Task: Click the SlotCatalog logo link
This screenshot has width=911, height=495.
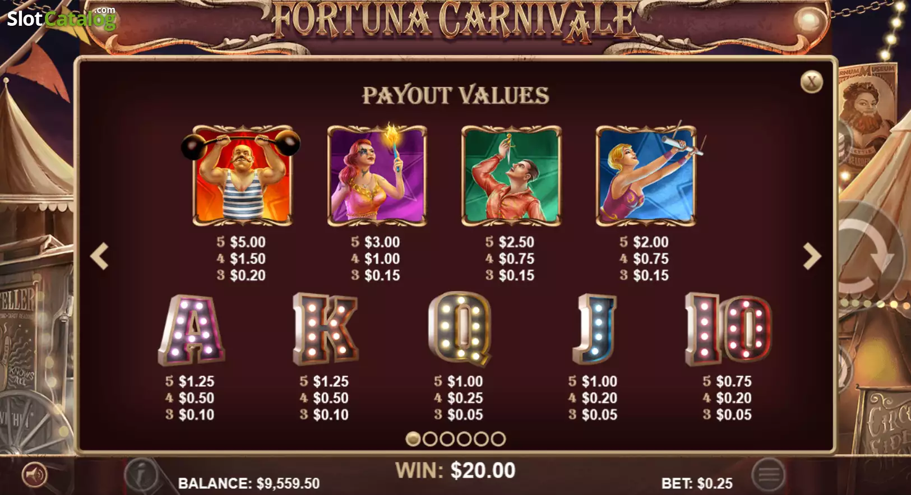Action: [62, 18]
